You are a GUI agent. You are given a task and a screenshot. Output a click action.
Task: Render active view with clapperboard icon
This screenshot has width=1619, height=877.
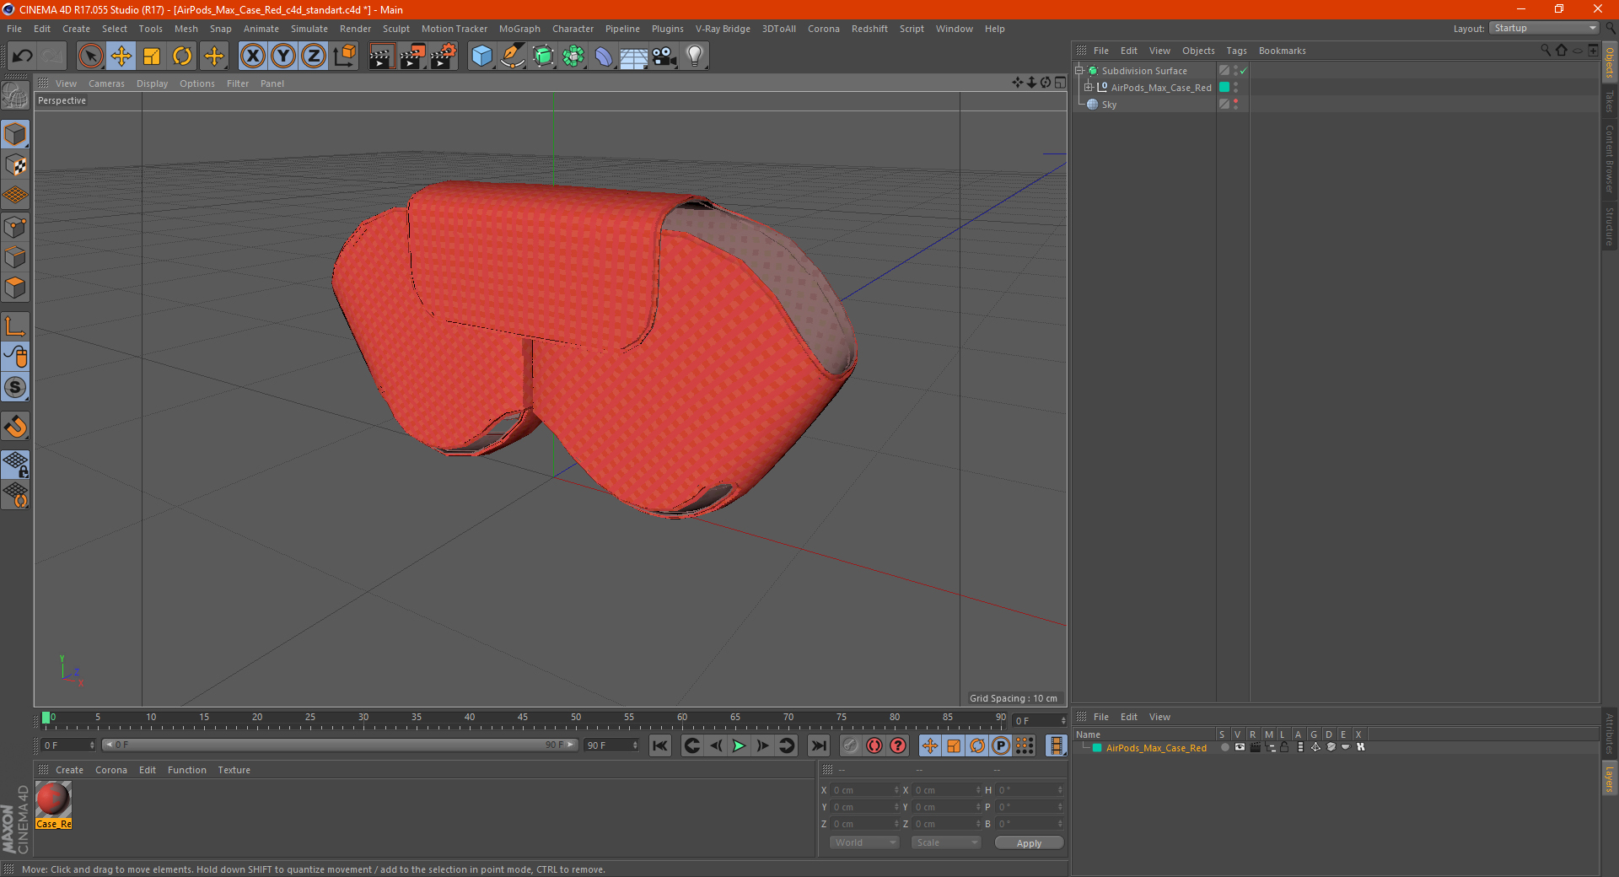click(381, 56)
